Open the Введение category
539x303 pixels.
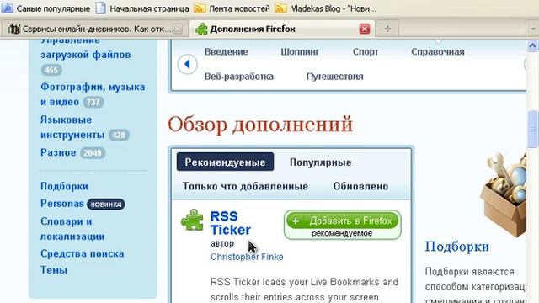227,52
